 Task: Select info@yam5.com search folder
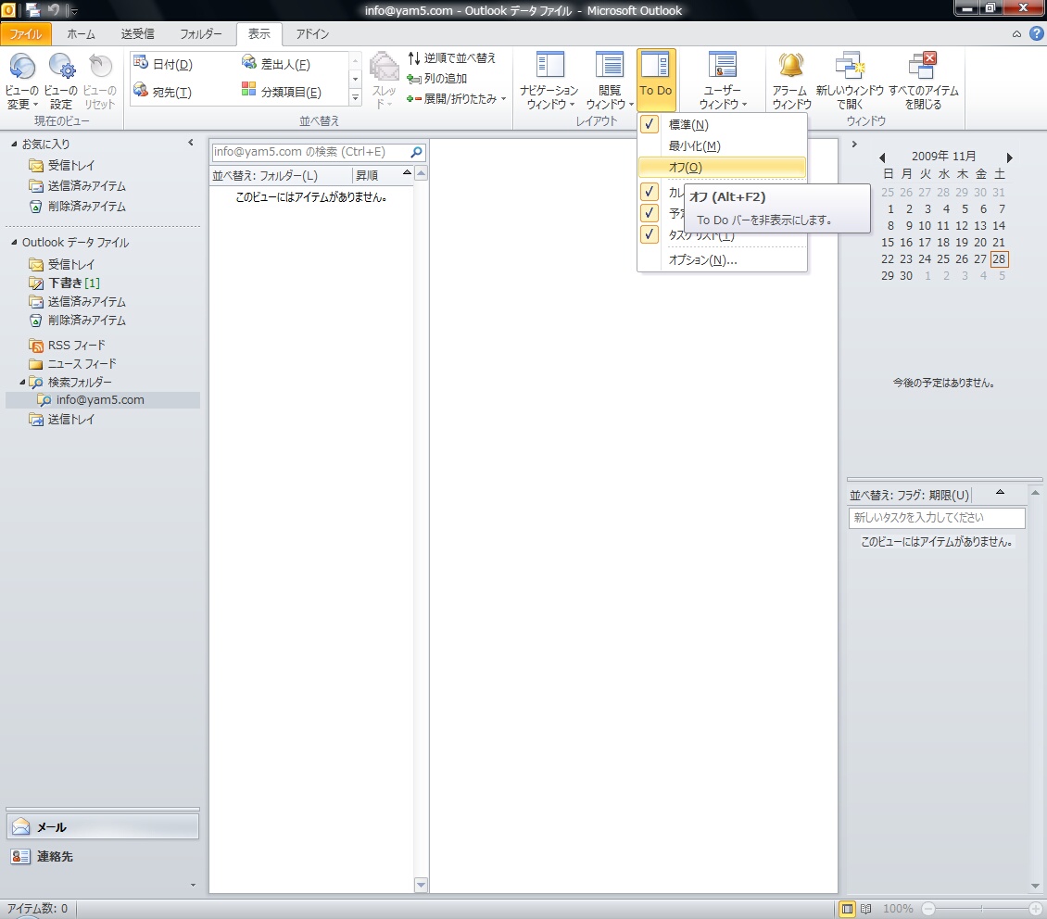pyautogui.click(x=100, y=400)
